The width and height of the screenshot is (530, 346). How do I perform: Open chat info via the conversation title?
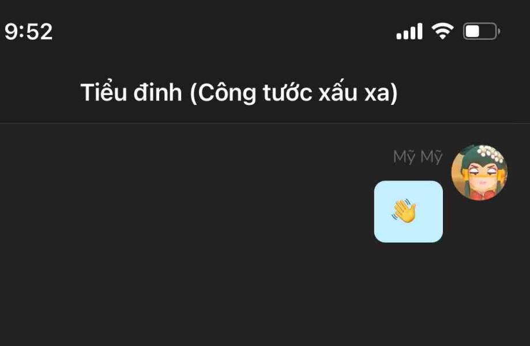pyautogui.click(x=239, y=92)
